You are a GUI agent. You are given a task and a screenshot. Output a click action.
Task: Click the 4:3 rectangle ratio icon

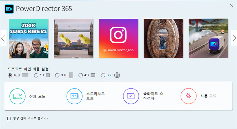93,75
